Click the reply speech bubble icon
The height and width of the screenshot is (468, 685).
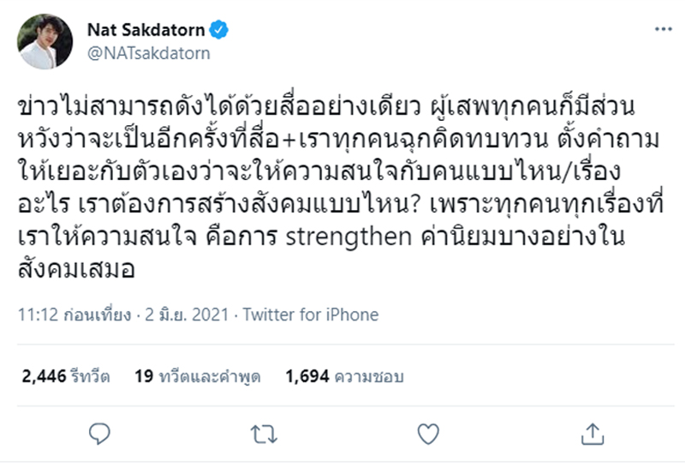(x=99, y=431)
